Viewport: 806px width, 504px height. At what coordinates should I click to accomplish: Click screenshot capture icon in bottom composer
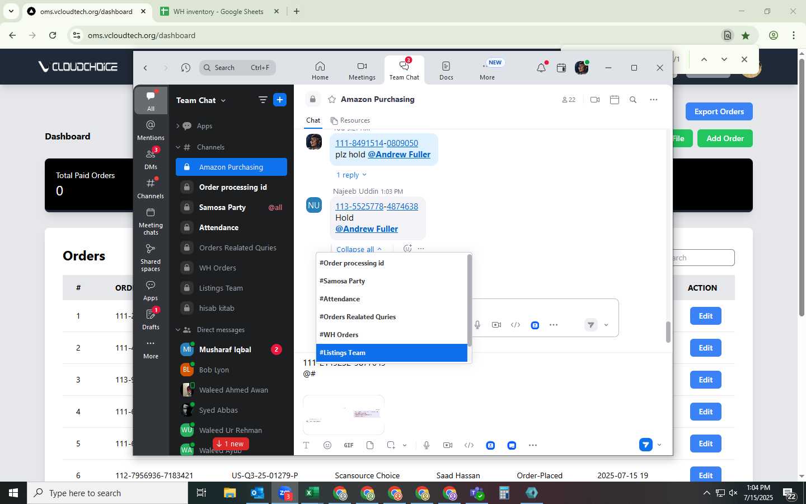(x=391, y=445)
